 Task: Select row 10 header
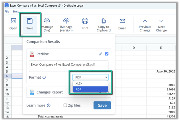tap(7, 94)
